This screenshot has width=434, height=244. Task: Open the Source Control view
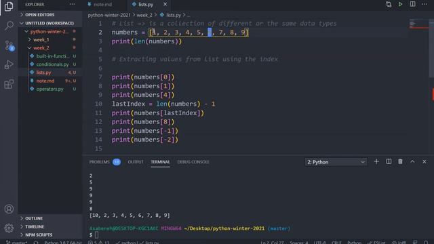pos(9,45)
